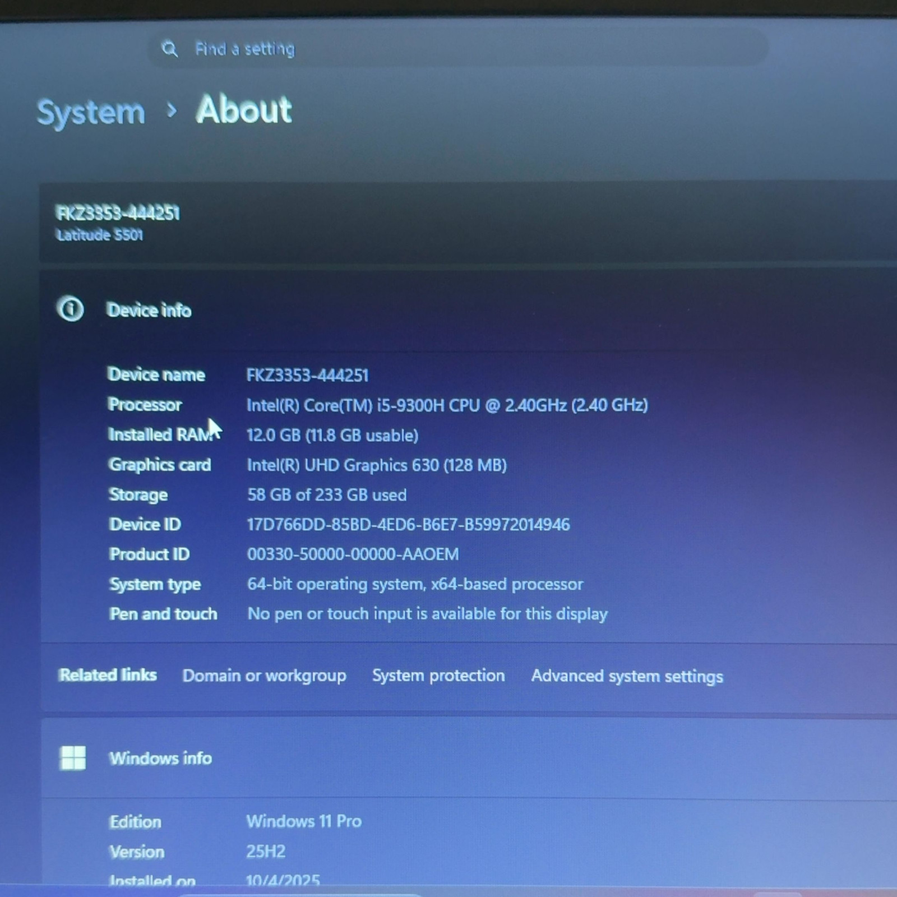Open Domain or workgroup link
The height and width of the screenshot is (897, 897).
[264, 676]
